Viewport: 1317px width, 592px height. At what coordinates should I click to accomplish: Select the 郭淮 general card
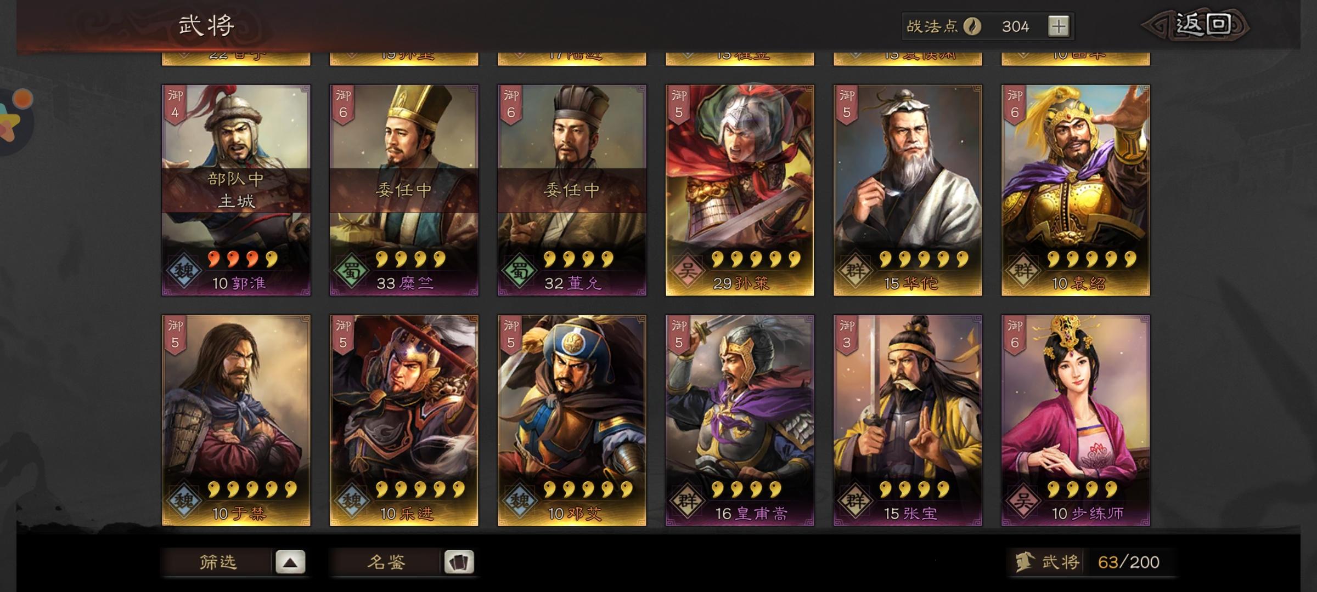[236, 190]
